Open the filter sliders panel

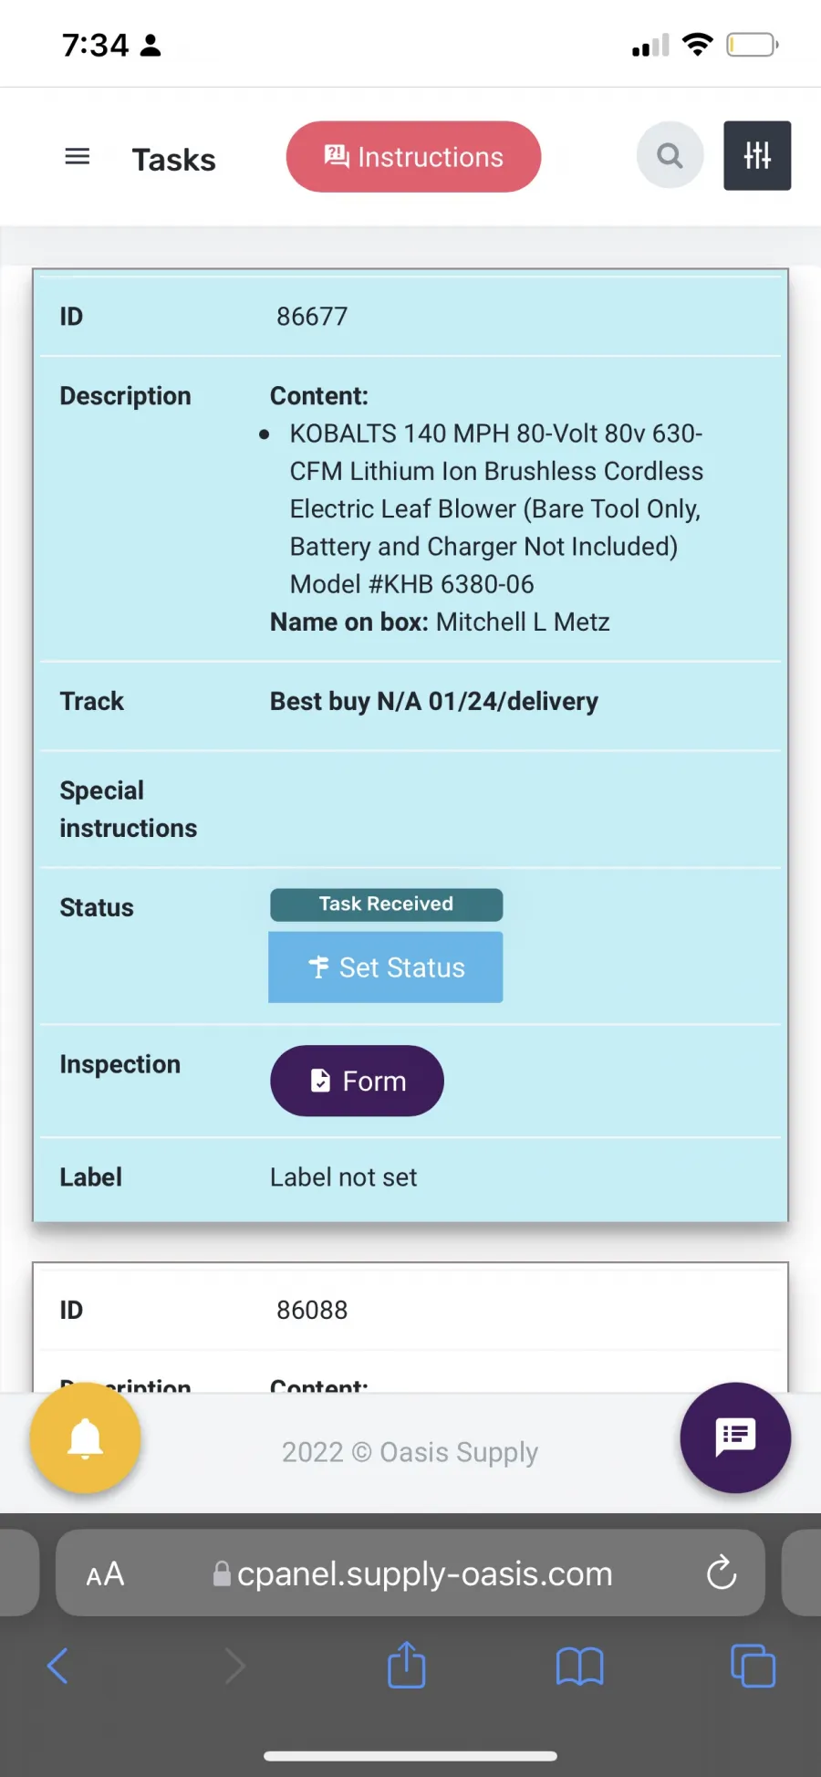pyautogui.click(x=757, y=155)
